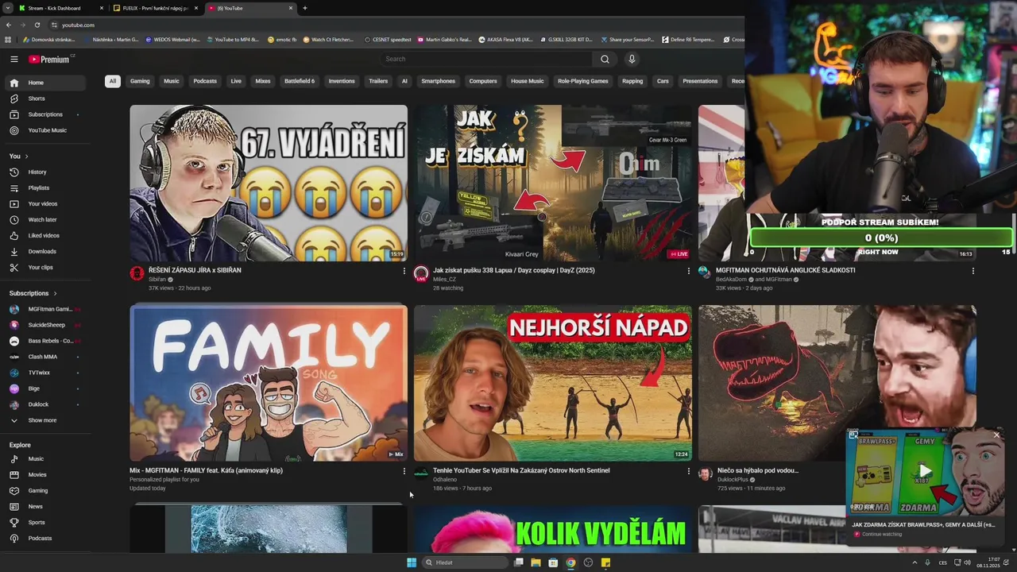Image resolution: width=1017 pixels, height=572 pixels.
Task: Open Explore Music in the sidebar
Action: pyautogui.click(x=44, y=458)
